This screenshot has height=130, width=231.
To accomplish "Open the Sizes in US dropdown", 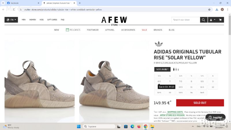I will (162, 69).
